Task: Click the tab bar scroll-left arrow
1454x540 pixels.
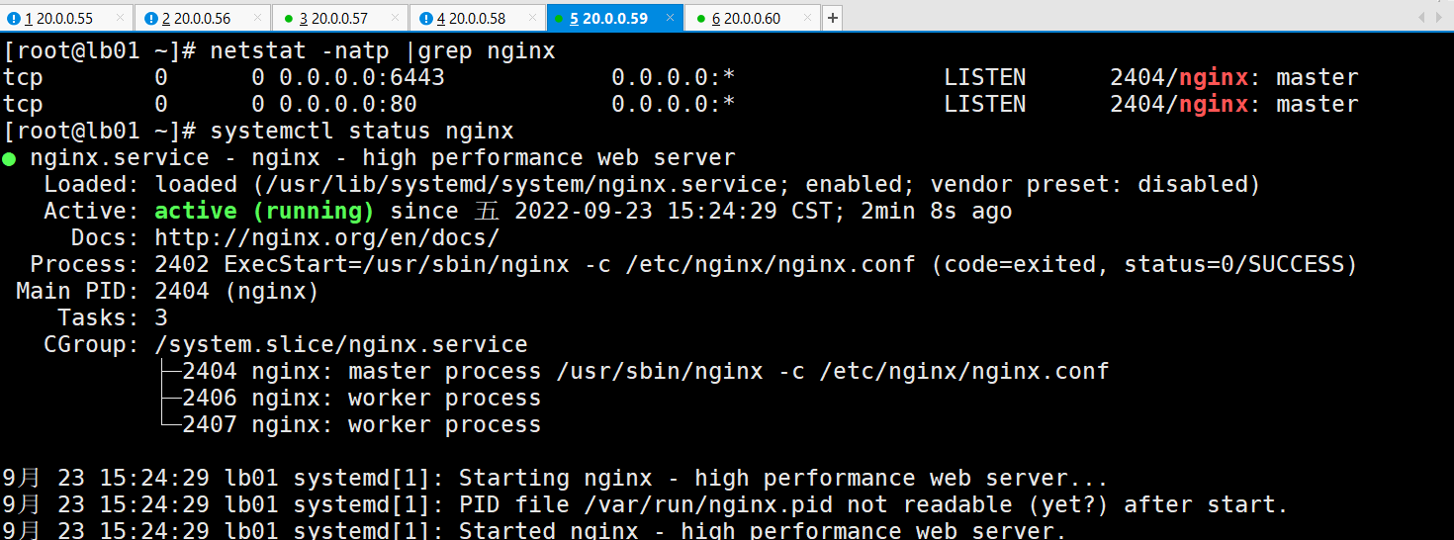Action: click(x=1422, y=18)
